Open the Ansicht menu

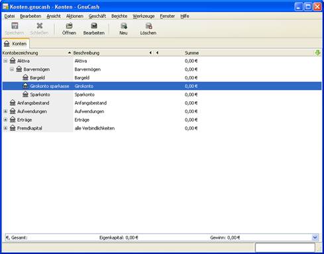(54, 16)
